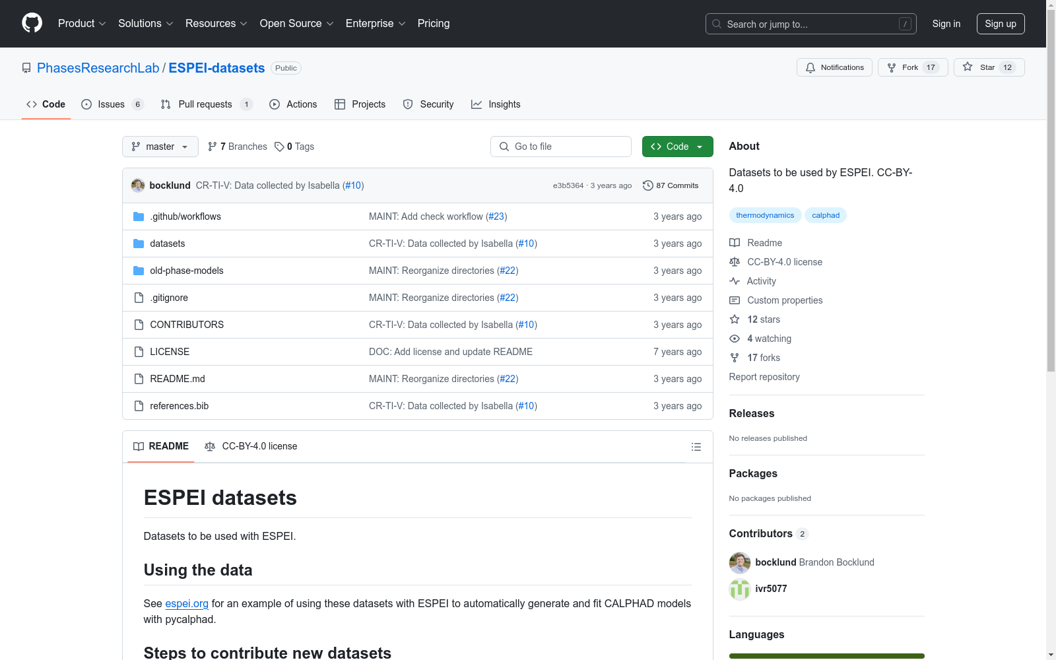Open the Issues tab
Viewport: 1056px width, 660px height.
tap(112, 104)
